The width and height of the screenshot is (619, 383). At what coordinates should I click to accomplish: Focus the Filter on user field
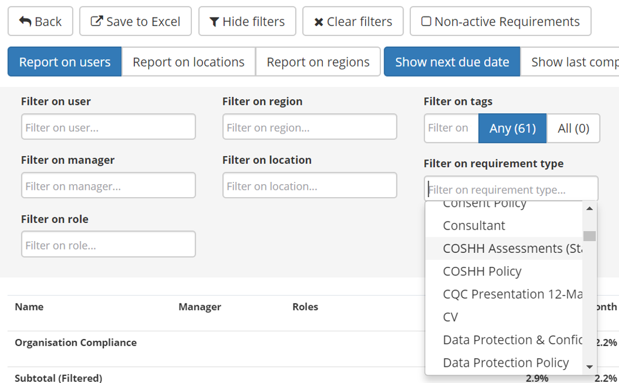(x=108, y=127)
